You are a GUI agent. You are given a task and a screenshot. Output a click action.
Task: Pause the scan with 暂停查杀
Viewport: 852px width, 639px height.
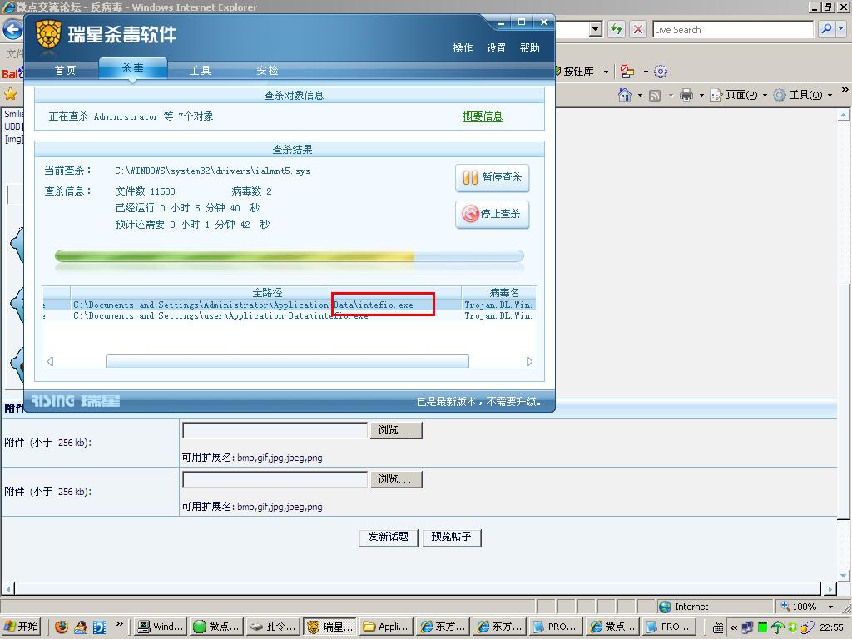(x=493, y=178)
